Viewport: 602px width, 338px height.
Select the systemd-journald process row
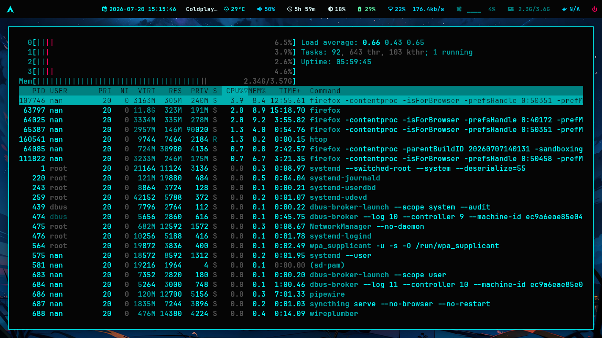301,178
